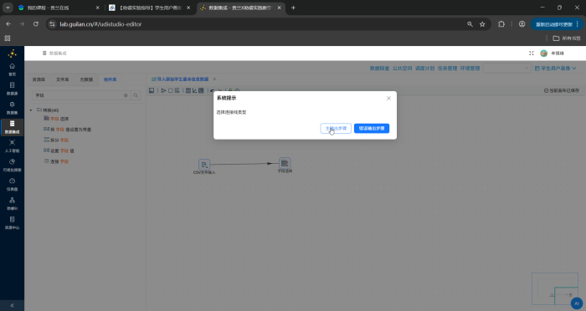Click the user avatar in the top right
This screenshot has width=586, height=311.
point(544,54)
